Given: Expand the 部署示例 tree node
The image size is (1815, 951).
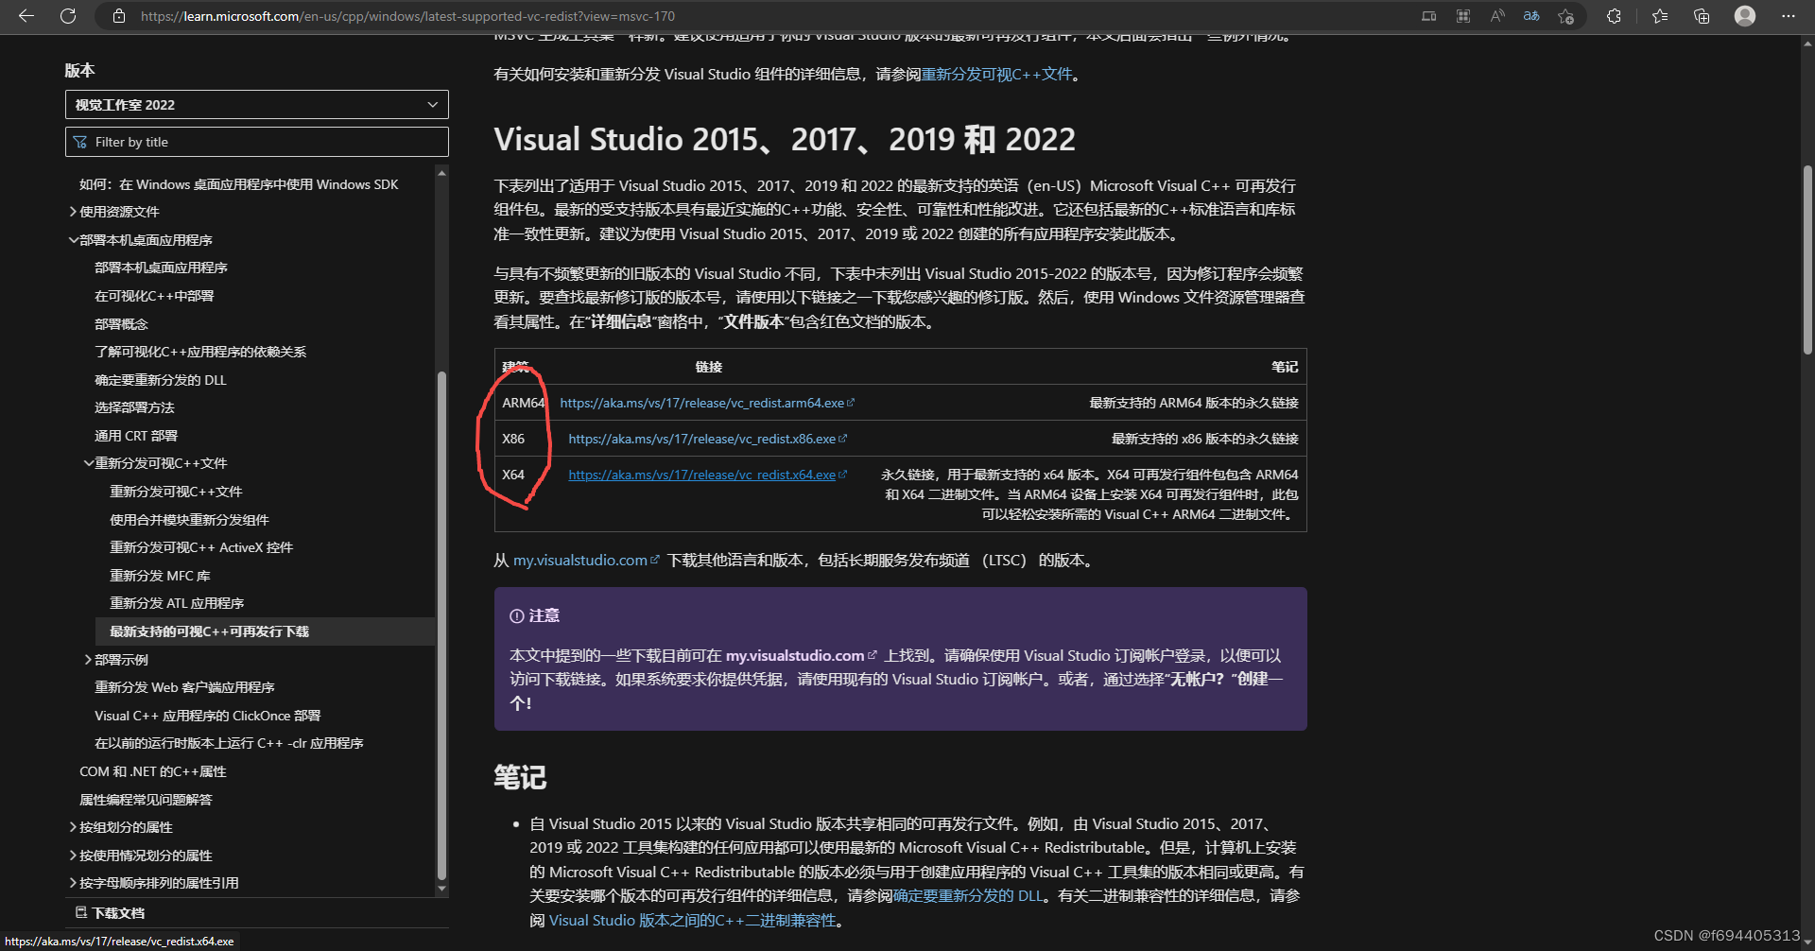Looking at the screenshot, I should coord(88,660).
